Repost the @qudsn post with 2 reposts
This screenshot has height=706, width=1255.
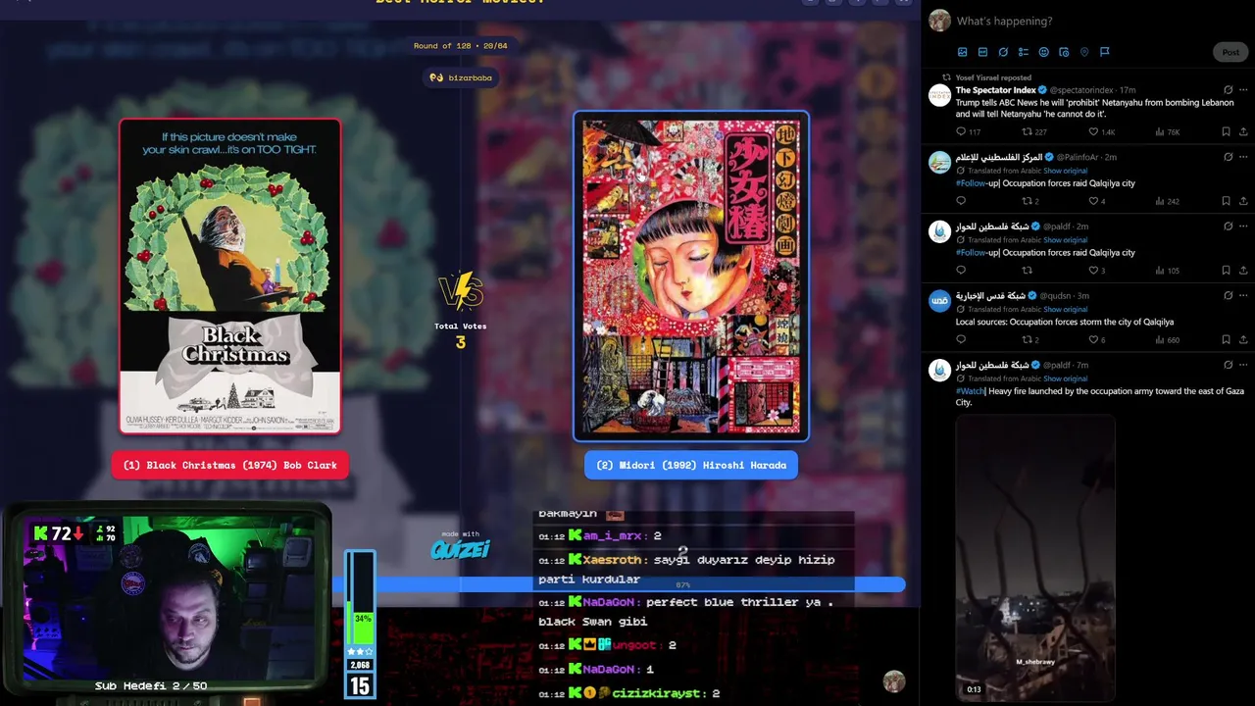[1028, 339]
